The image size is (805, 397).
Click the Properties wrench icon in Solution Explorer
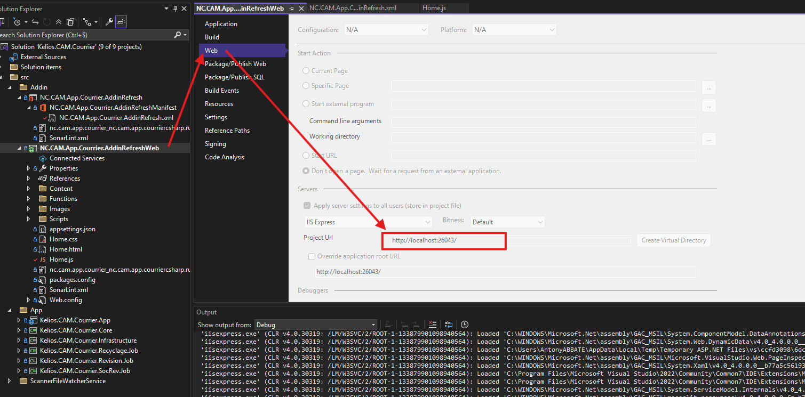tap(109, 22)
